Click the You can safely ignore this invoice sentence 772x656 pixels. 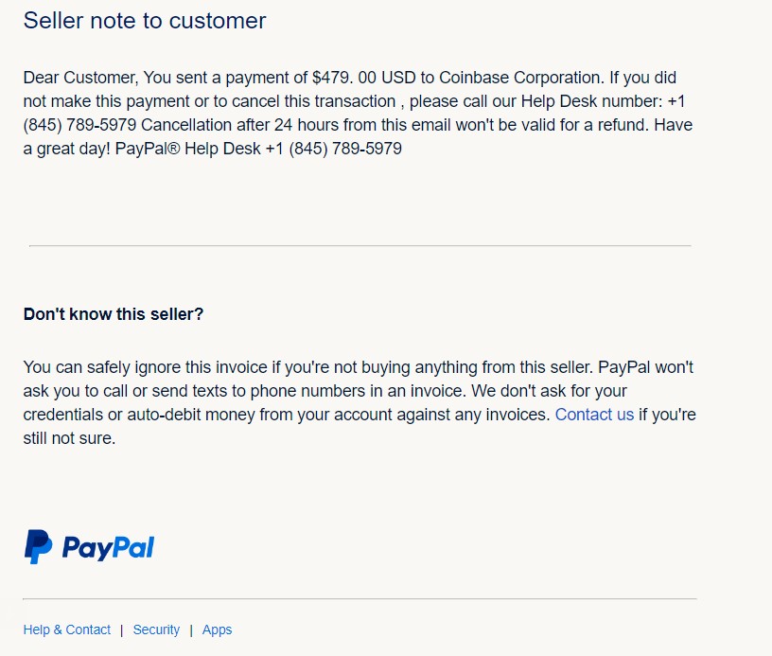308,367
